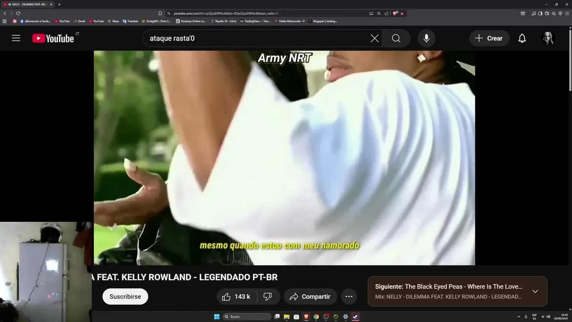572x322 pixels.
Task: Open the Brave Wallet icon
Action: coord(547,13)
